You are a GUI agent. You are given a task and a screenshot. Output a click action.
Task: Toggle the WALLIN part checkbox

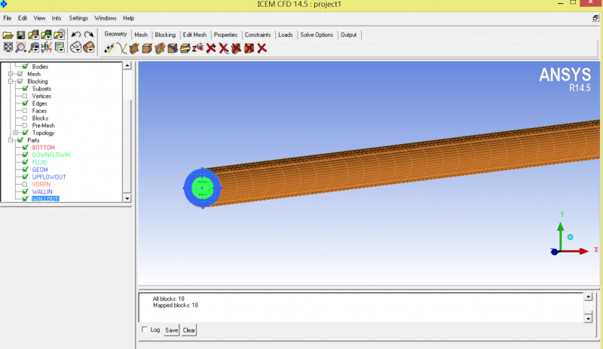25,191
